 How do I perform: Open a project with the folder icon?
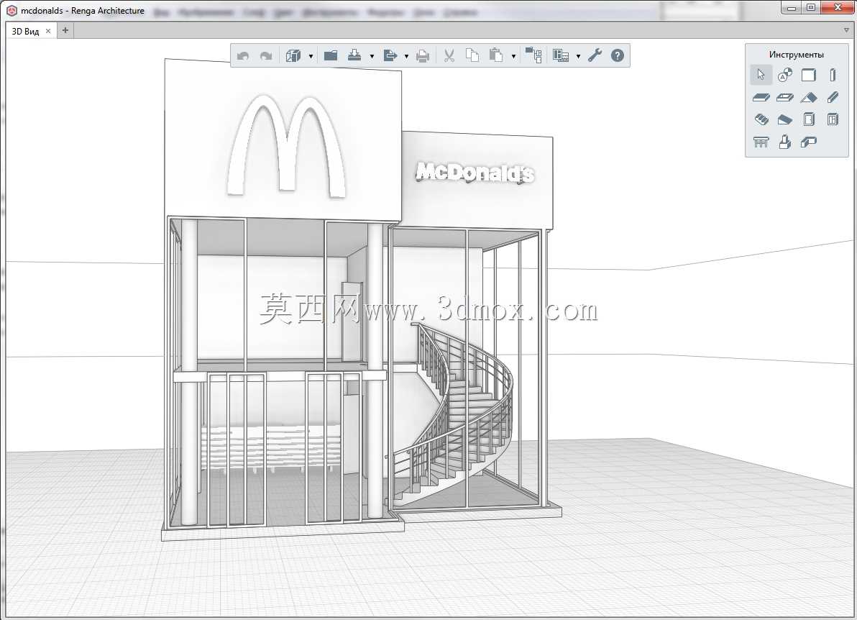click(331, 55)
